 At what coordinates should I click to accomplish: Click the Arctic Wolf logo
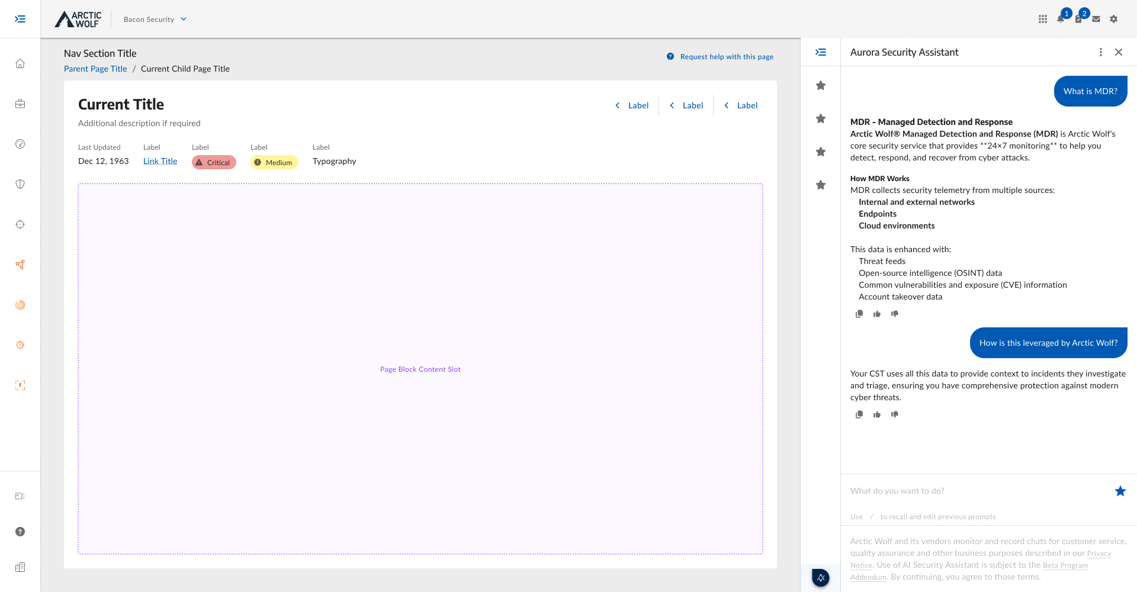tap(78, 19)
